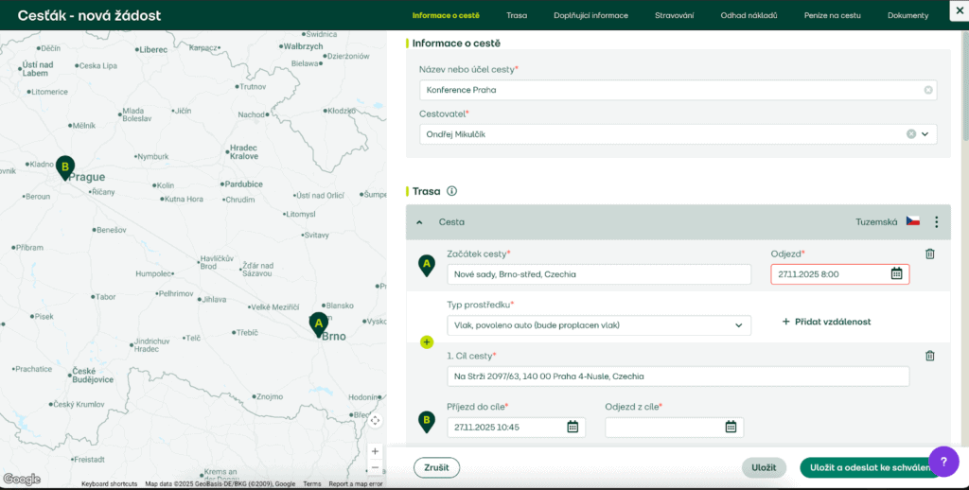
Task: Switch to the Stravování tab
Action: point(675,16)
